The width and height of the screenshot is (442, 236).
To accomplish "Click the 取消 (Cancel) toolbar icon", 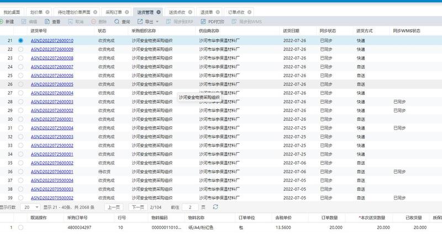I will click(x=70, y=22).
